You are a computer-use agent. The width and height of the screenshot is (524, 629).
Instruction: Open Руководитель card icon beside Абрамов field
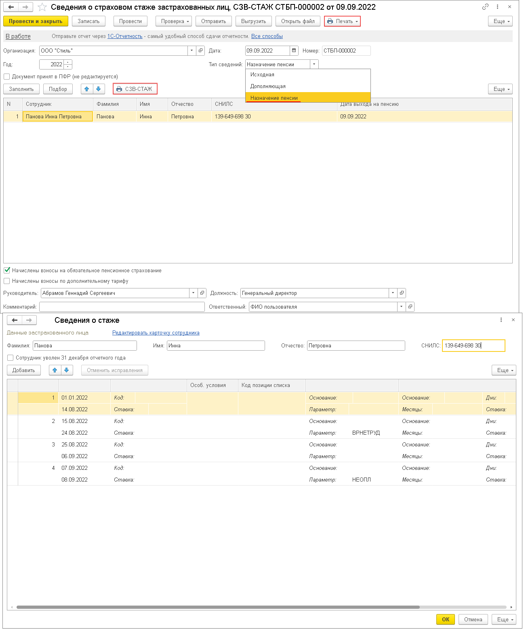pos(202,293)
